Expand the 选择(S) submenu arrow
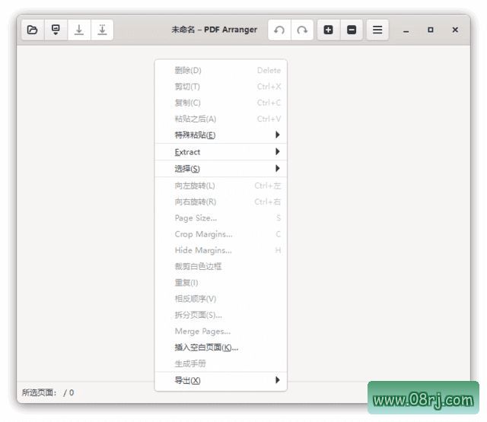This screenshot has width=487, height=422. (278, 168)
